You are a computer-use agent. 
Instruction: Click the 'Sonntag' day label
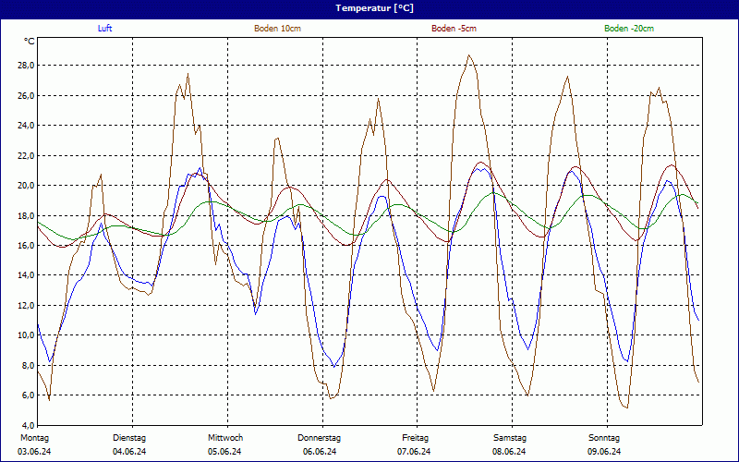click(x=604, y=437)
